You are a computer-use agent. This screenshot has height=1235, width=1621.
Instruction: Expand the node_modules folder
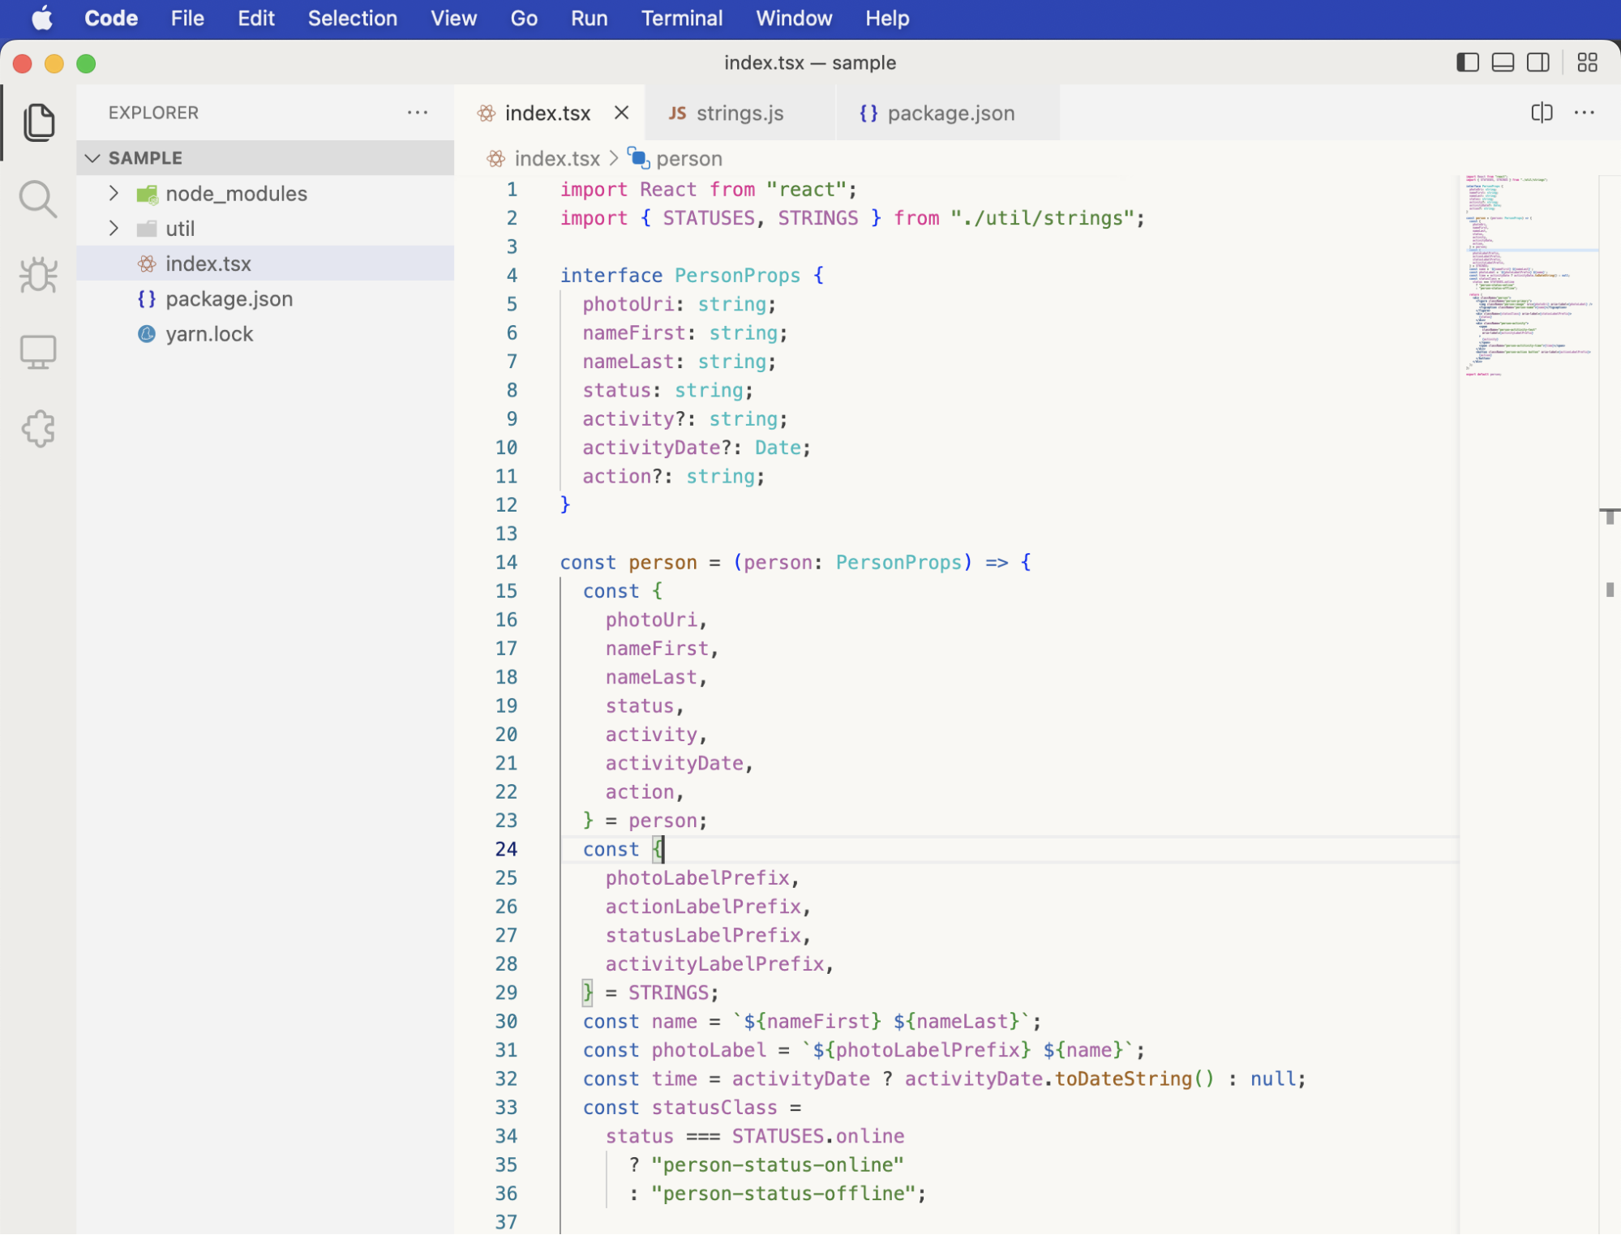point(113,193)
